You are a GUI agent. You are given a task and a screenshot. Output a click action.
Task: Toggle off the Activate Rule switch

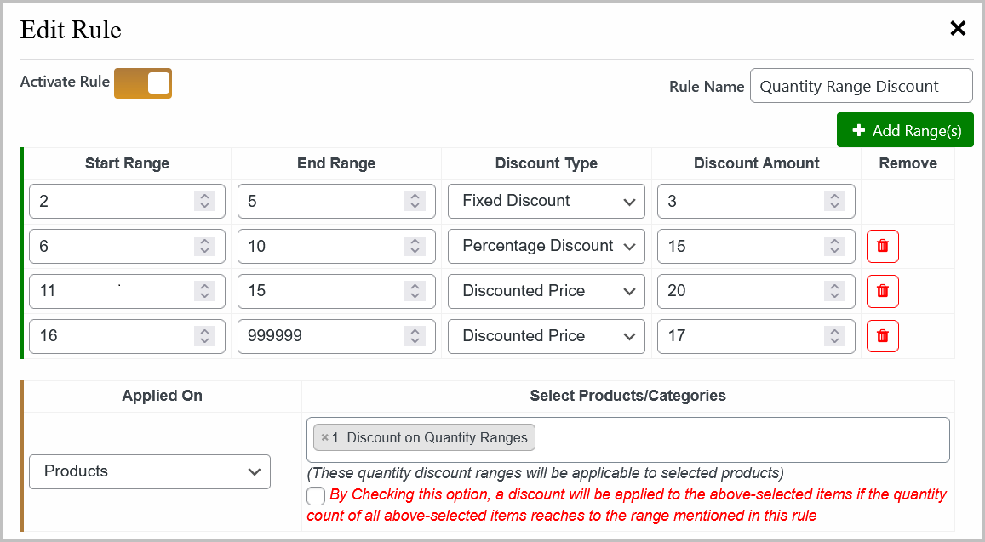pyautogui.click(x=142, y=83)
